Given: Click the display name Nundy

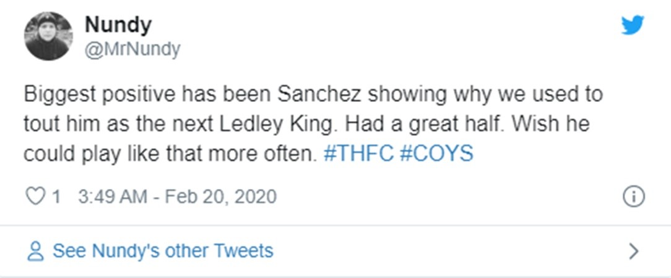Looking at the screenshot, I should [x=118, y=25].
